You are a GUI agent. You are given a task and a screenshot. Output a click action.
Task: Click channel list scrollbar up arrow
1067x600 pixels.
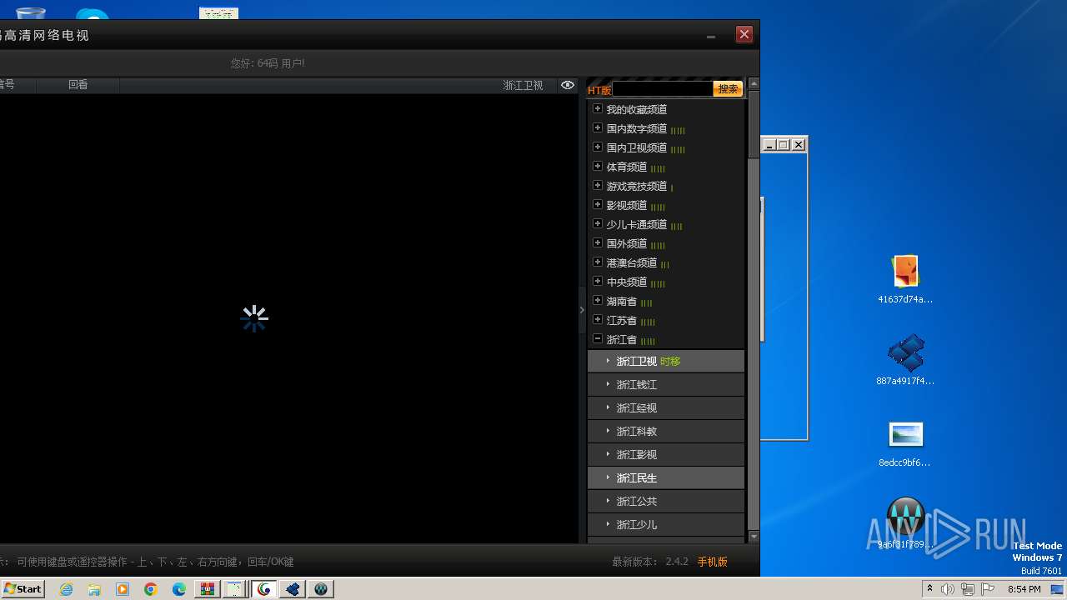click(x=754, y=83)
